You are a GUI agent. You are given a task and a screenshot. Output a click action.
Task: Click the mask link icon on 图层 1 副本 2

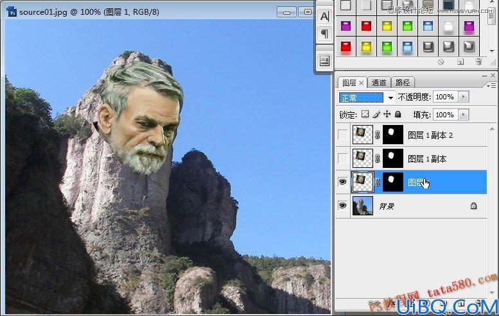point(378,135)
